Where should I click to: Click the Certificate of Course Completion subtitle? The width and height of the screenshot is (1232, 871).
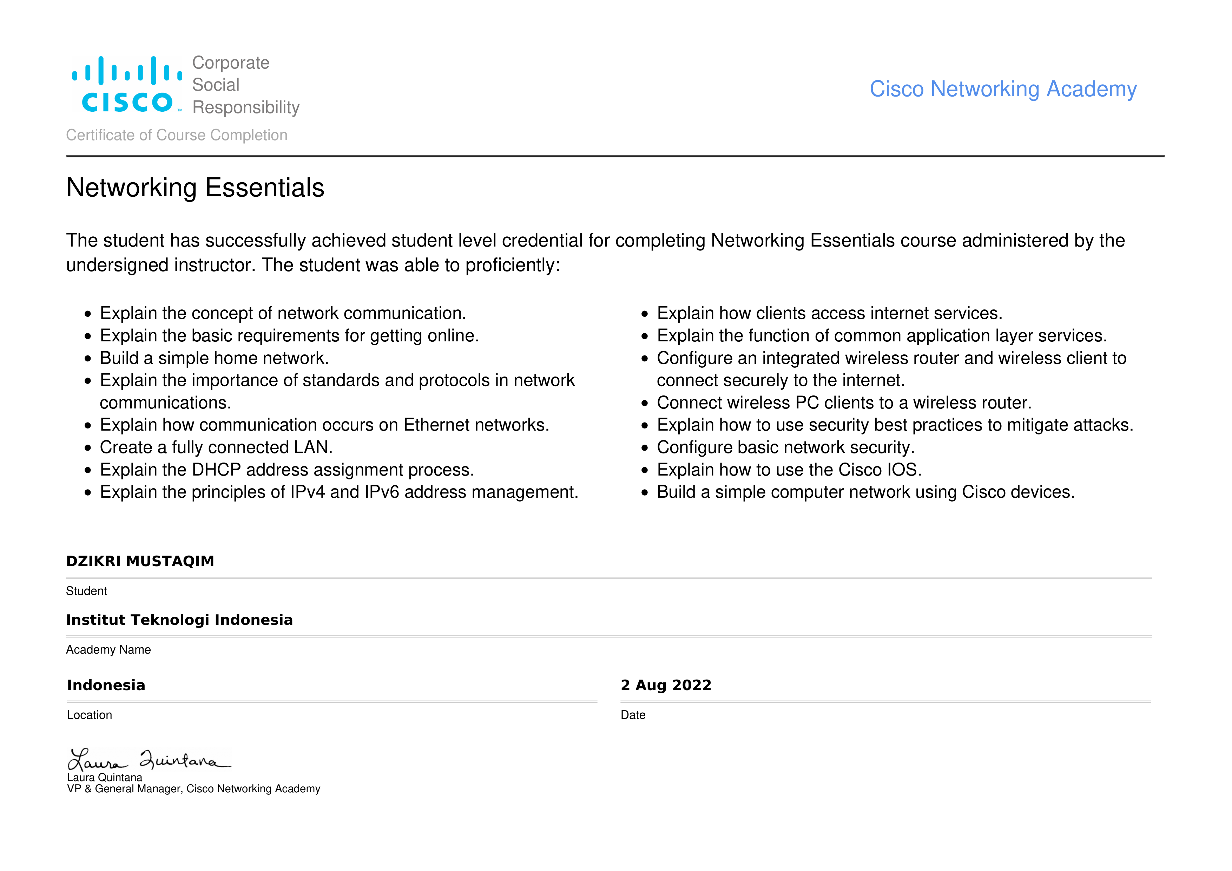(x=177, y=135)
